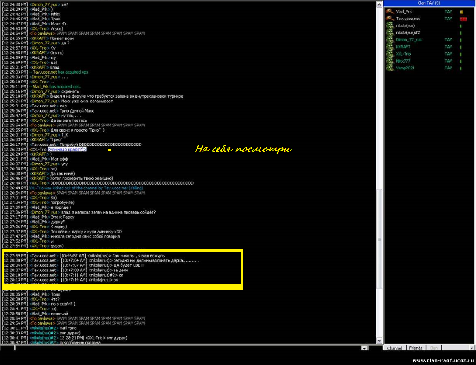476x365 pixels.
Task: Click the game icon next to KKRAFT
Action: (x=390, y=47)
